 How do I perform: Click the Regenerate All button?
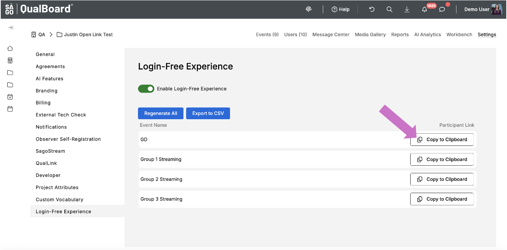[x=161, y=113]
